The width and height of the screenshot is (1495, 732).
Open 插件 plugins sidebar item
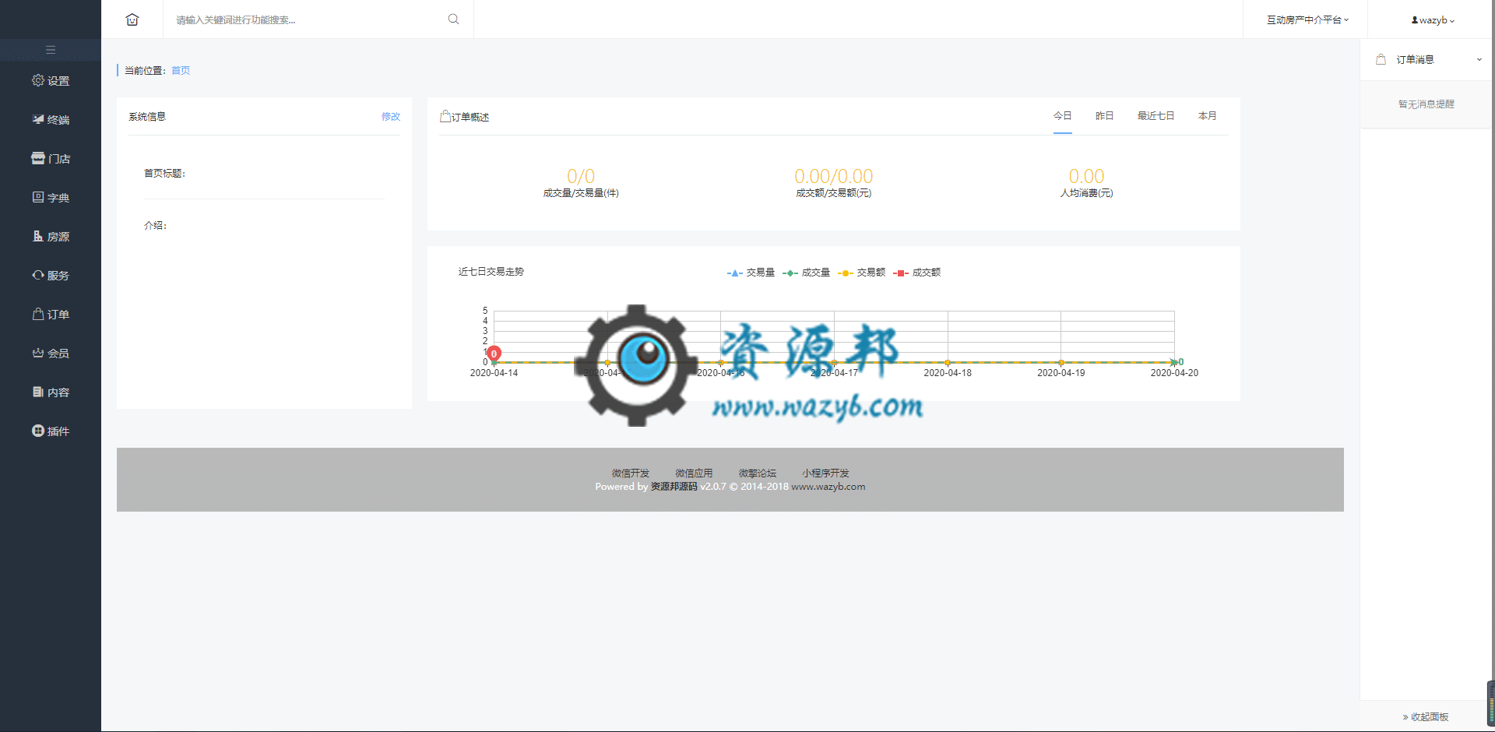pos(51,431)
